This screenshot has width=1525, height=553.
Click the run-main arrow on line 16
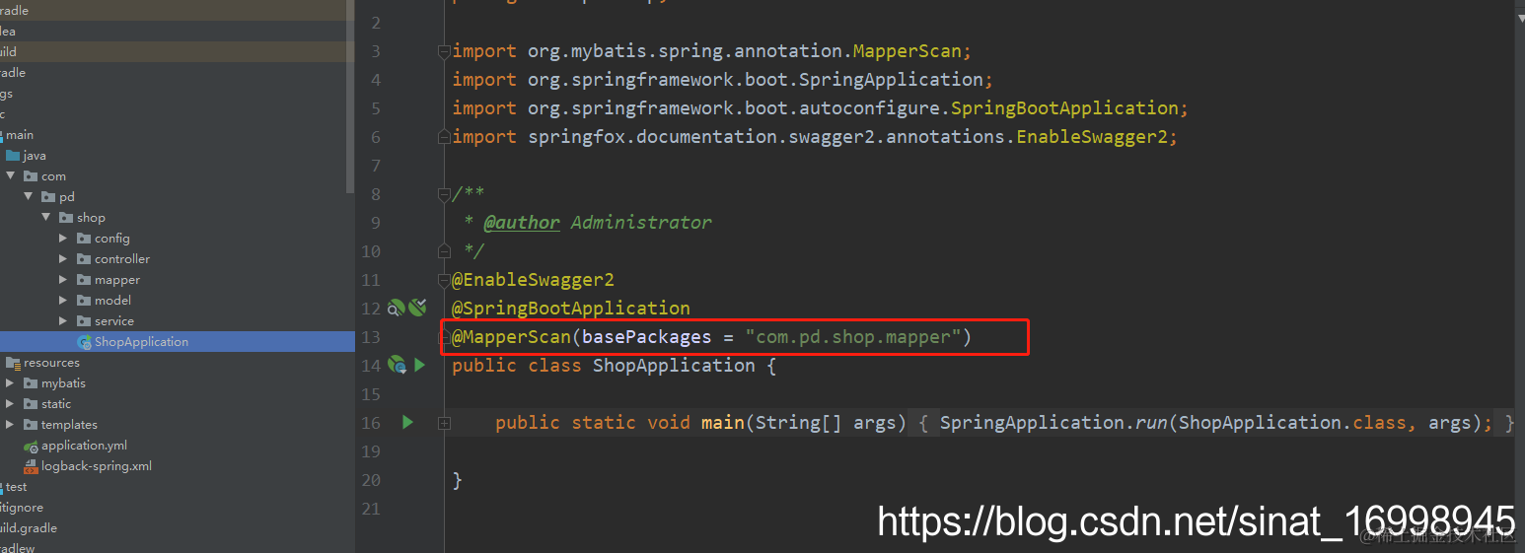point(407,422)
